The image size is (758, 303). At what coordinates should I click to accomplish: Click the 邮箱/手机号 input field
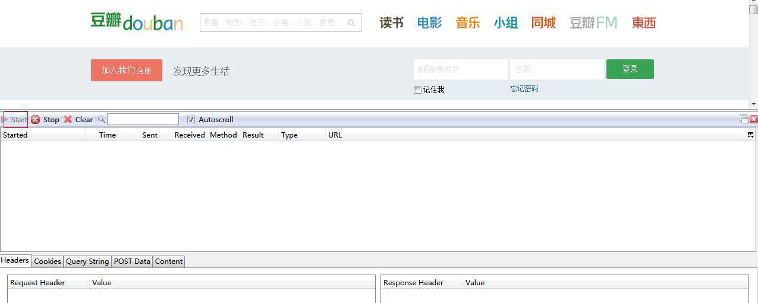[461, 69]
